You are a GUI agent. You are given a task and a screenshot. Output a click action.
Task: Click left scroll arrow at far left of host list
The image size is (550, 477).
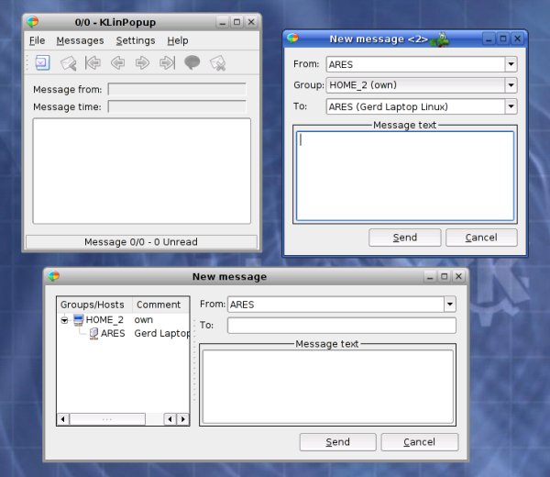[x=63, y=419]
